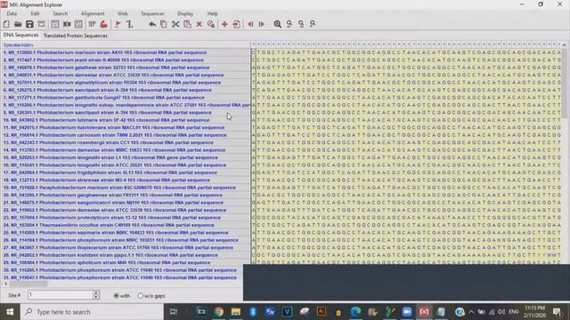Undo the last action with the back arrow
Image resolution: width=570 pixels, height=320 pixels.
pyautogui.click(x=152, y=24)
